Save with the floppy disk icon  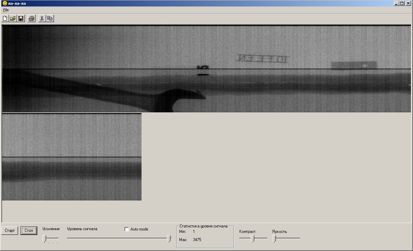pyautogui.click(x=21, y=18)
